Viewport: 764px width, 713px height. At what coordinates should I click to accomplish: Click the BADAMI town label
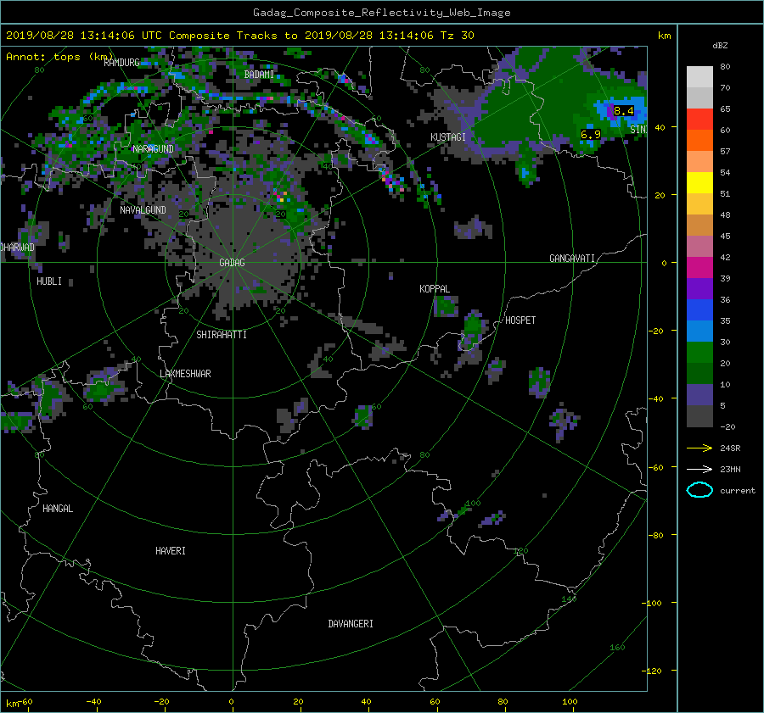(x=259, y=75)
